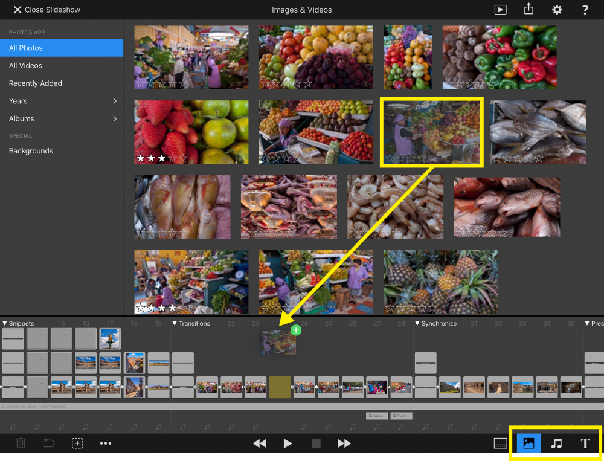Select the olive placeholder slot in timeline
Screen dimensions: 604x461
280,387
